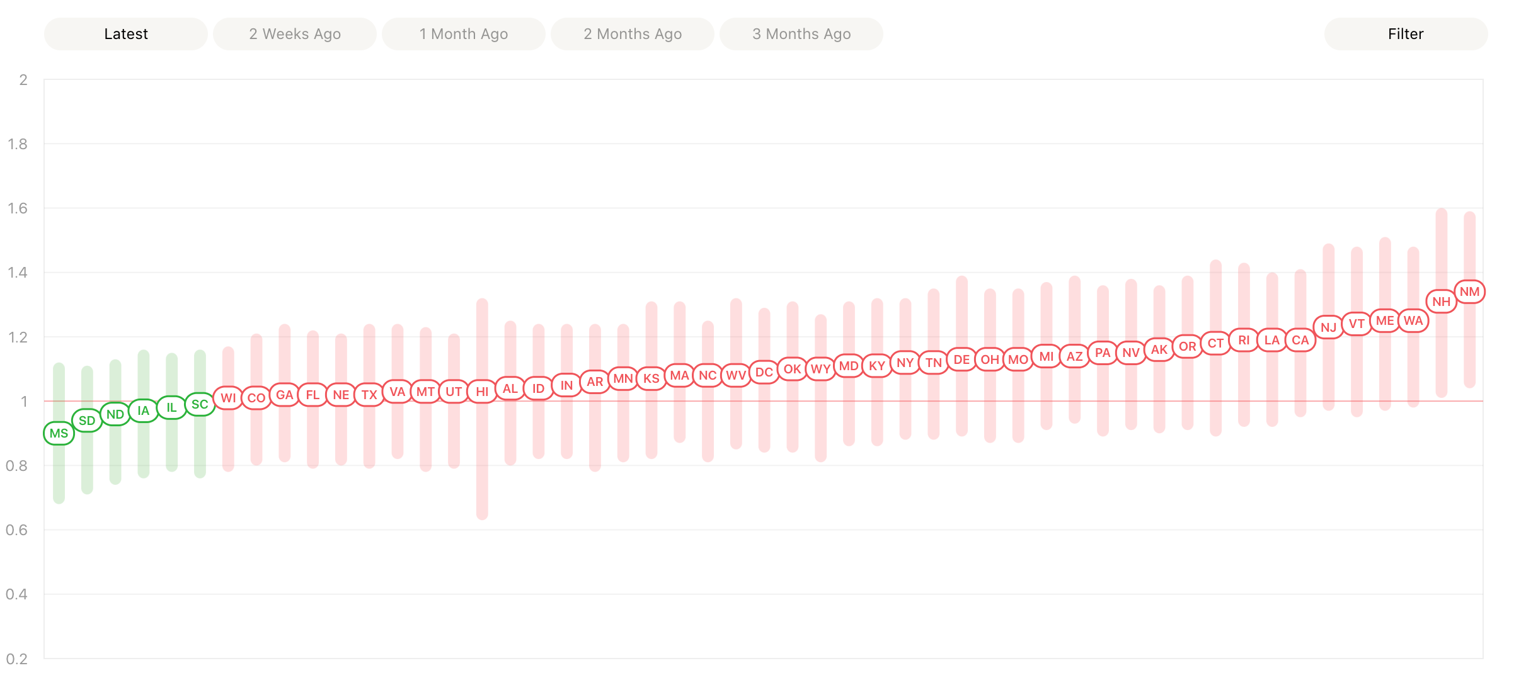Viewport: 1526px width, 685px height.
Task: Click the green SC state marker
Action: pos(200,404)
